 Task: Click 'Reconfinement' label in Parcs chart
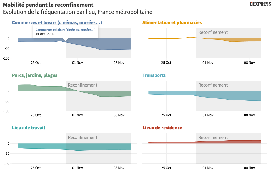82,85
